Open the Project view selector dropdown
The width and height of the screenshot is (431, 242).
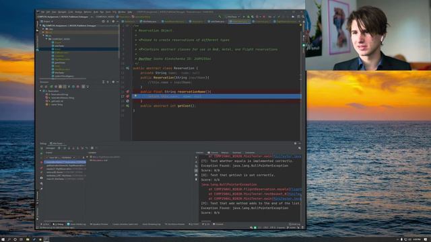(48, 22)
